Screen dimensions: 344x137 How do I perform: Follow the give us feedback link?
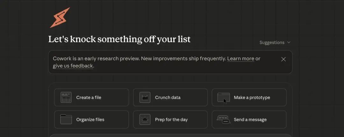click(73, 66)
